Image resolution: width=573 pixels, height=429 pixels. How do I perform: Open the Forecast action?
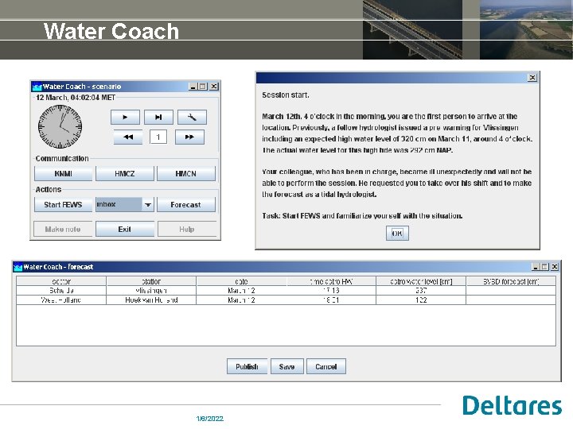click(186, 205)
